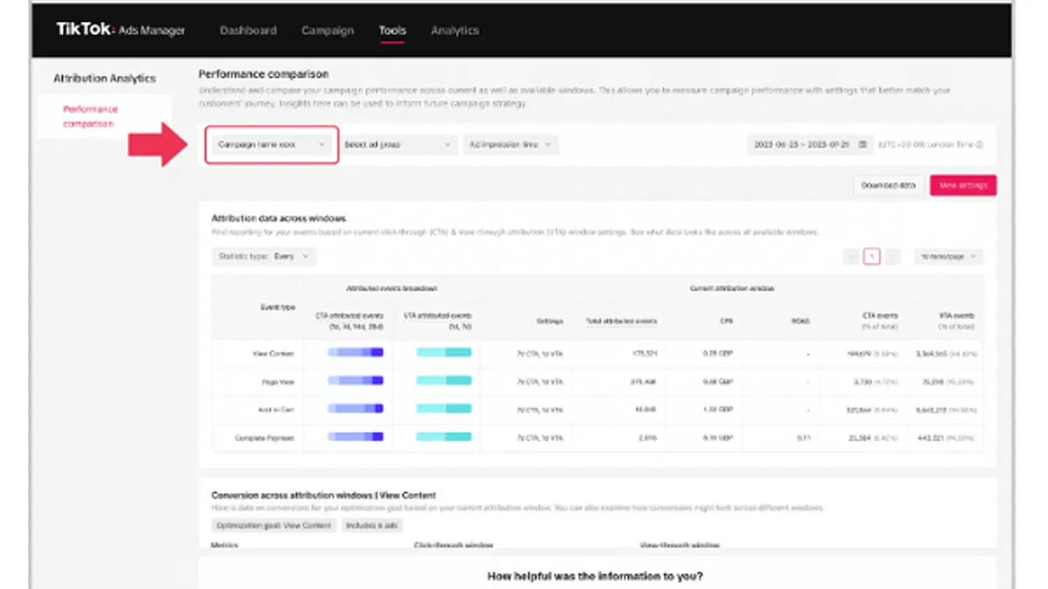Click the VTA bar for Page View row
This screenshot has height=589, width=1048.
(444, 380)
